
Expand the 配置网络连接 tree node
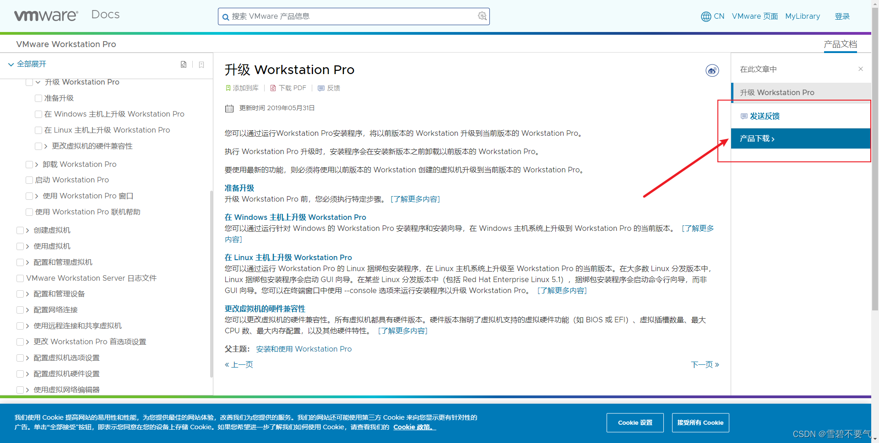pyautogui.click(x=27, y=310)
